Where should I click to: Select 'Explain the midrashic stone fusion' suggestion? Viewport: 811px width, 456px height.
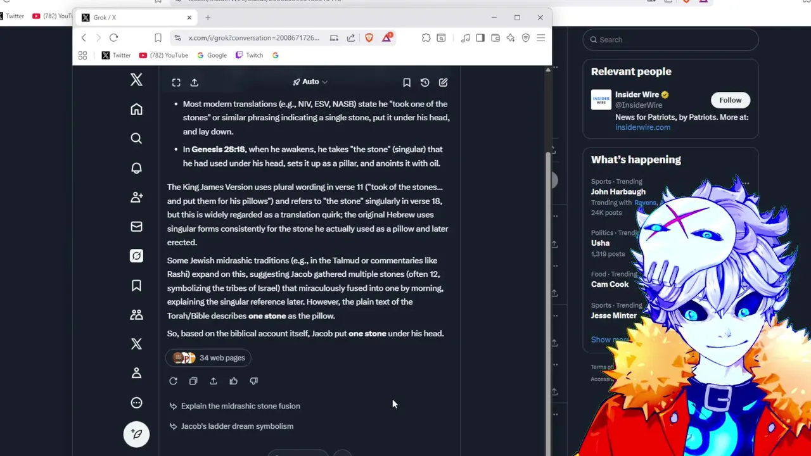[234, 406]
